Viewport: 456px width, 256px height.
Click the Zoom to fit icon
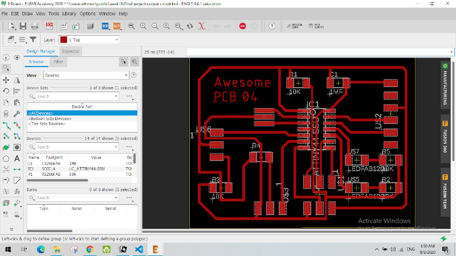point(132,26)
